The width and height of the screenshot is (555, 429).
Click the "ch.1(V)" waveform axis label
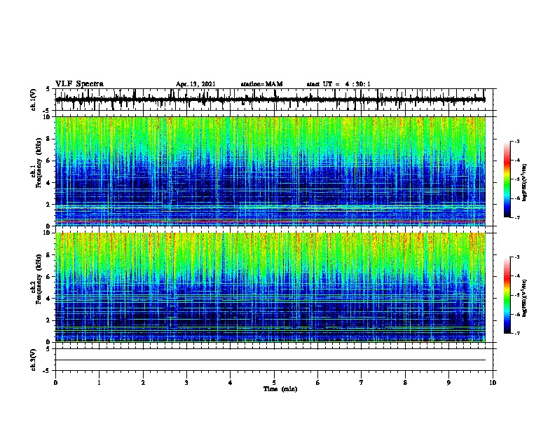(x=34, y=100)
